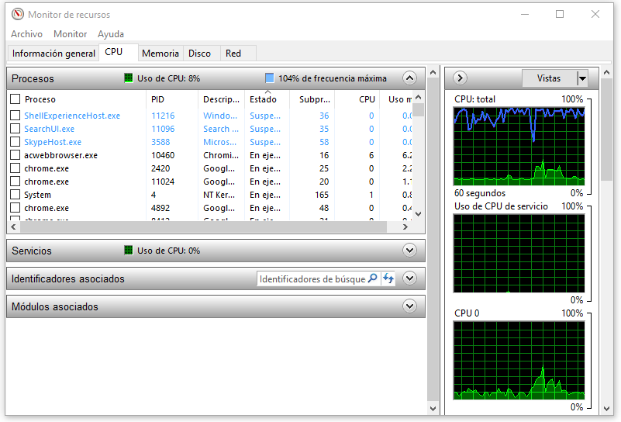Click main pane scroll down arrow
Image resolution: width=621 pixels, height=422 pixels.
433,408
